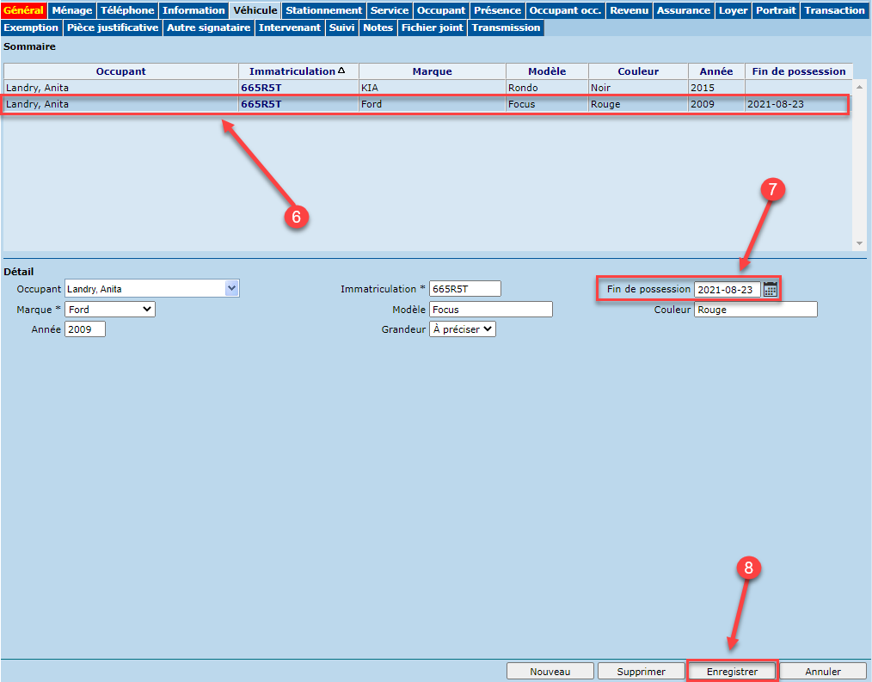The width and height of the screenshot is (872, 682).
Task: Open the Téléphone tab
Action: pos(127,10)
